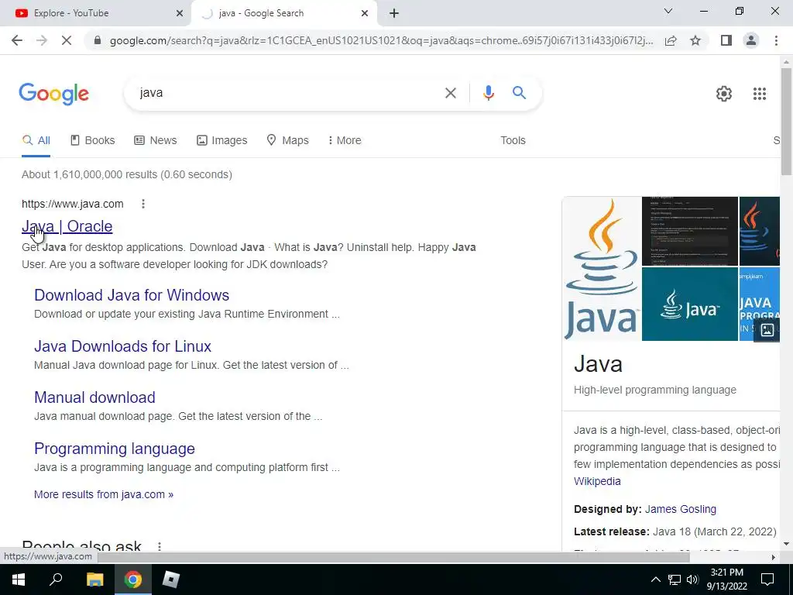Open Google settings gear icon

point(724,94)
